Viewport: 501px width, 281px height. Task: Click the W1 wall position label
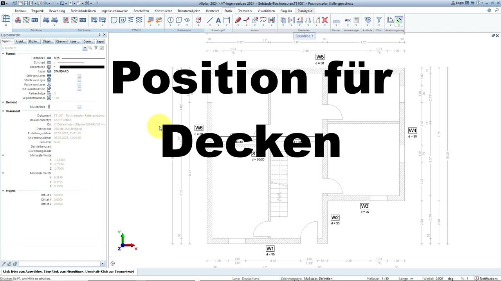pyautogui.click(x=270, y=249)
